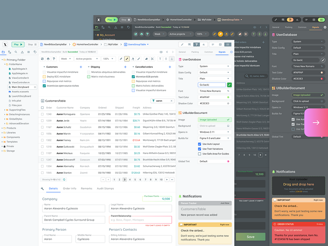Image resolution: width=328 pixels, height=246 pixels.
Task: Switch to the Order Info tab
Action: tap(70, 188)
